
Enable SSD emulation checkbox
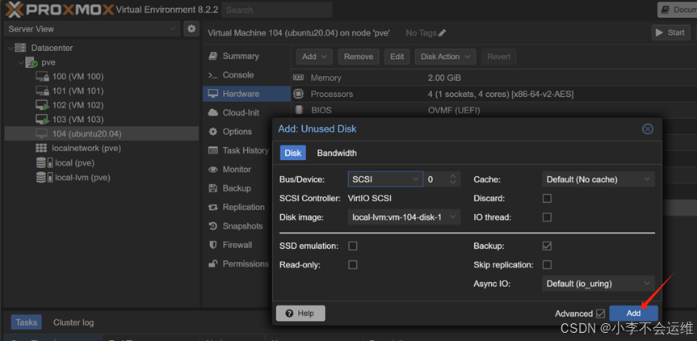(352, 246)
